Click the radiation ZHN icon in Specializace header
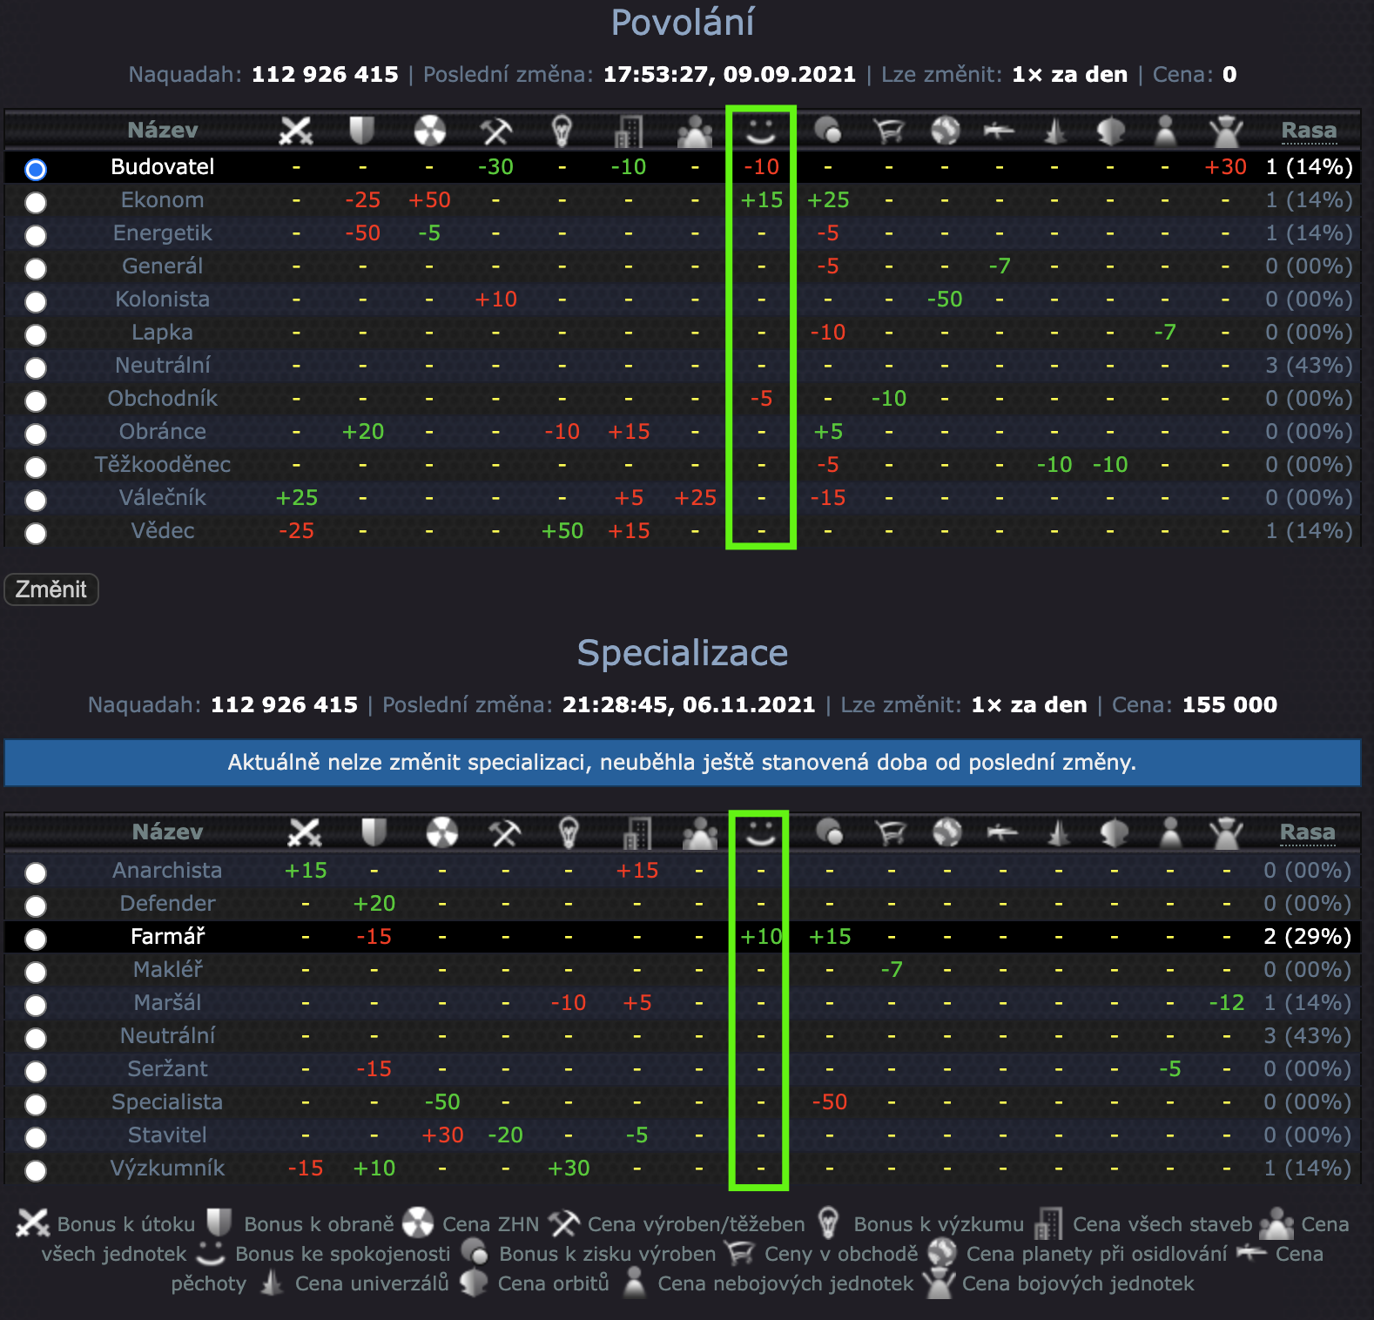 (x=441, y=832)
